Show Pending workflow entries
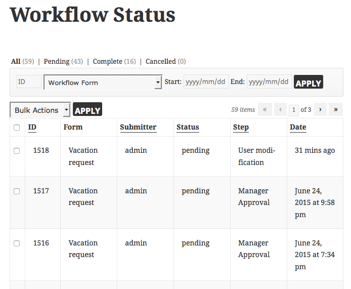Screen dimensions: 351x289 coord(57,61)
